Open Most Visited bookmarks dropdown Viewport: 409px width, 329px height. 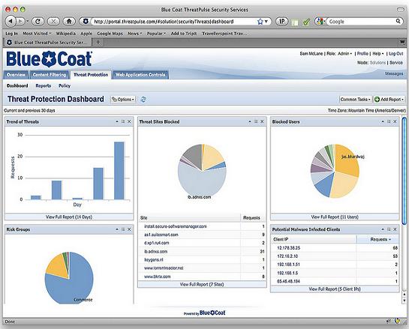[37, 34]
